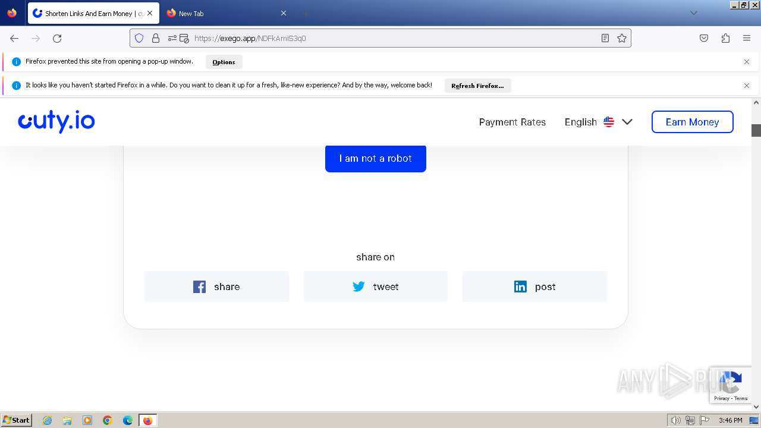The width and height of the screenshot is (761, 428).
Task: Open Action Center flag icon
Action: 705,420
